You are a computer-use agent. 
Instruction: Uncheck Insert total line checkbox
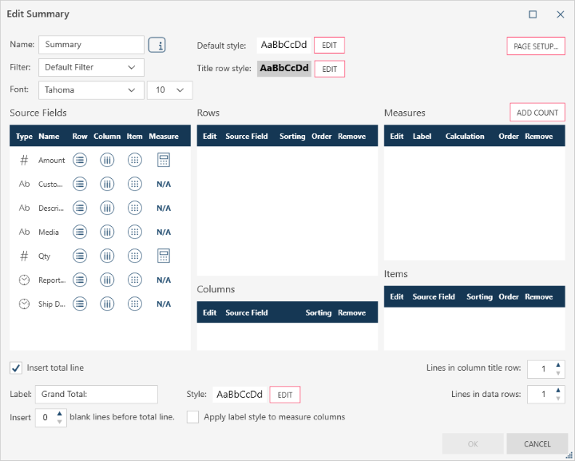coord(16,368)
